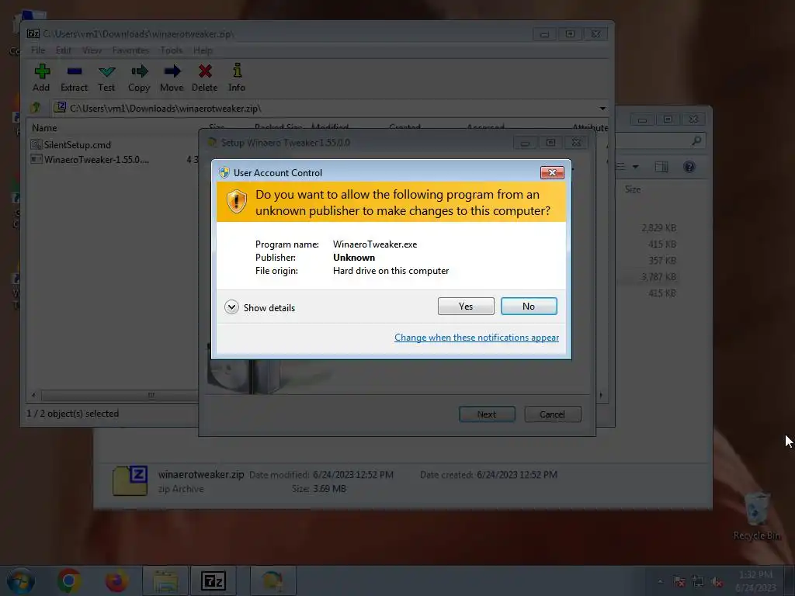The width and height of the screenshot is (795, 596).
Task: Click the 7-Zip up-folder icon
Action: click(x=36, y=108)
